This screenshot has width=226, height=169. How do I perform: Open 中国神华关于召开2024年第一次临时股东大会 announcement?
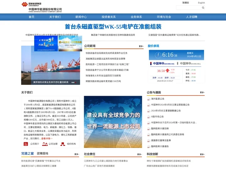(x=174, y=123)
